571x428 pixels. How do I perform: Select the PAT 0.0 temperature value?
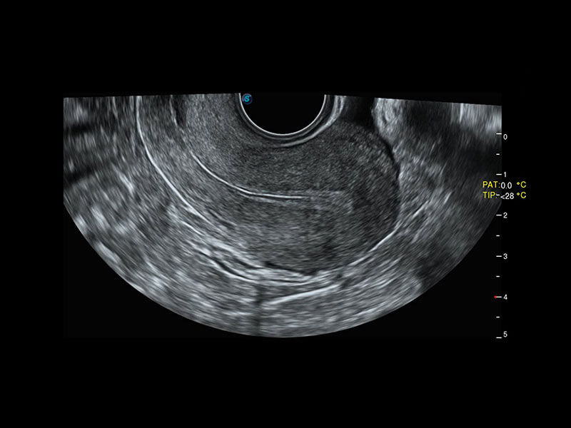click(507, 185)
